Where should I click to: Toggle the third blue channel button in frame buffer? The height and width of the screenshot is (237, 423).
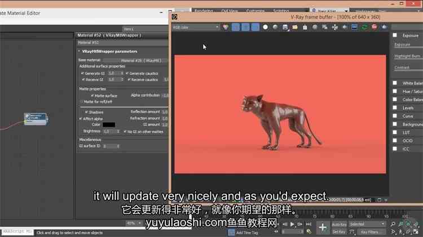point(255,27)
